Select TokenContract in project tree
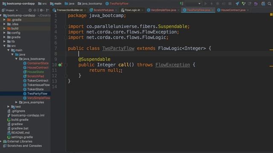 click(36, 80)
